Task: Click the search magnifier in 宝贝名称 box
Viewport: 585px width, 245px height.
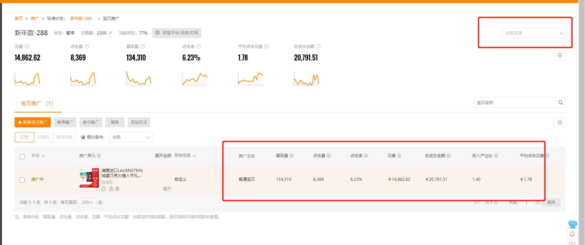Action: (561, 102)
